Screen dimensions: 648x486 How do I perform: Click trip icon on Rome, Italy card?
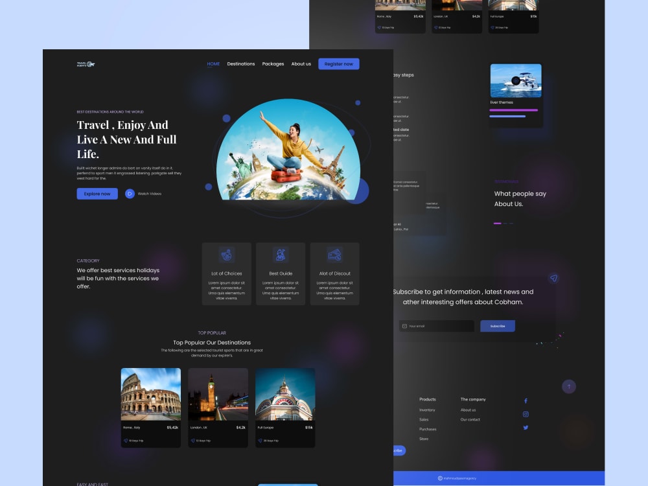(126, 441)
